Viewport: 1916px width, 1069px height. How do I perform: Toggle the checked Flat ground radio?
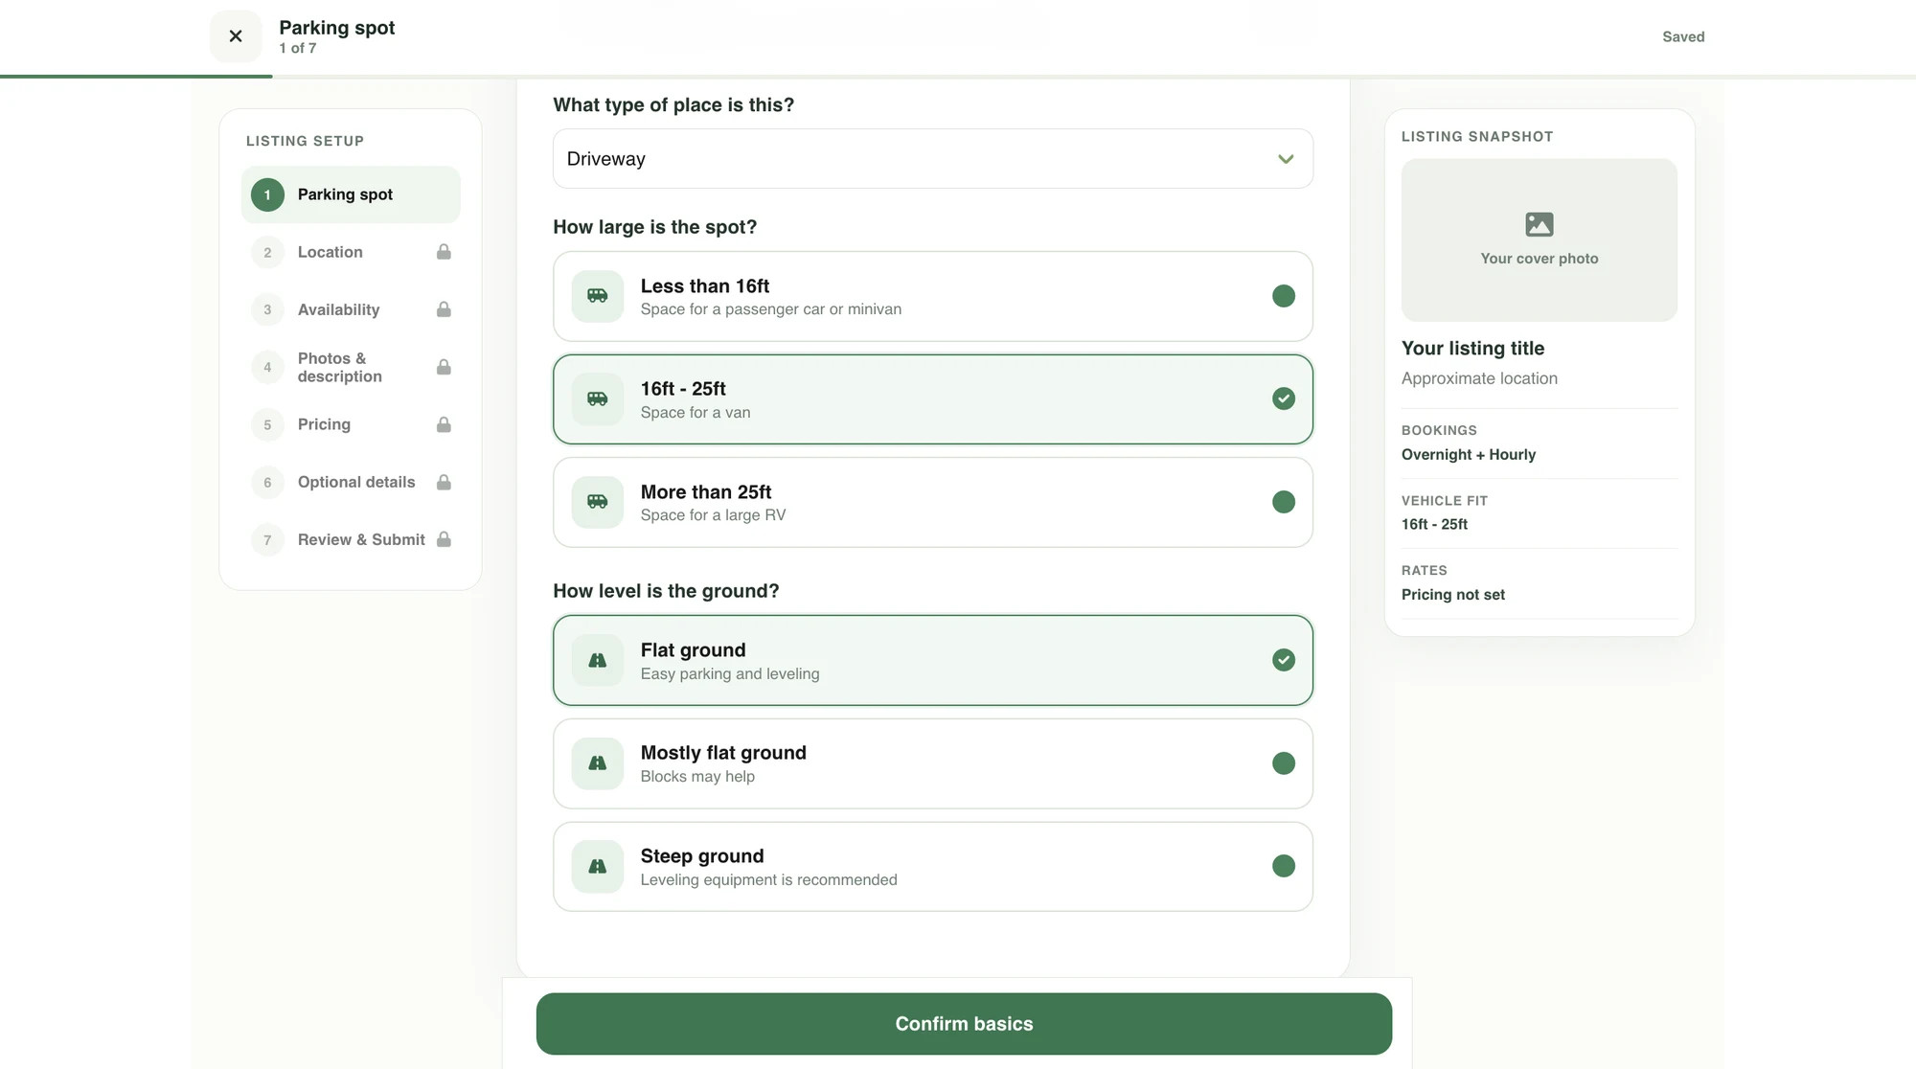pos(1284,660)
